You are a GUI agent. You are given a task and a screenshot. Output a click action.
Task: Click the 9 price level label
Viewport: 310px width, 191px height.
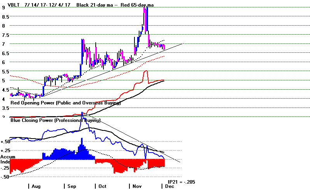click(3, 7)
